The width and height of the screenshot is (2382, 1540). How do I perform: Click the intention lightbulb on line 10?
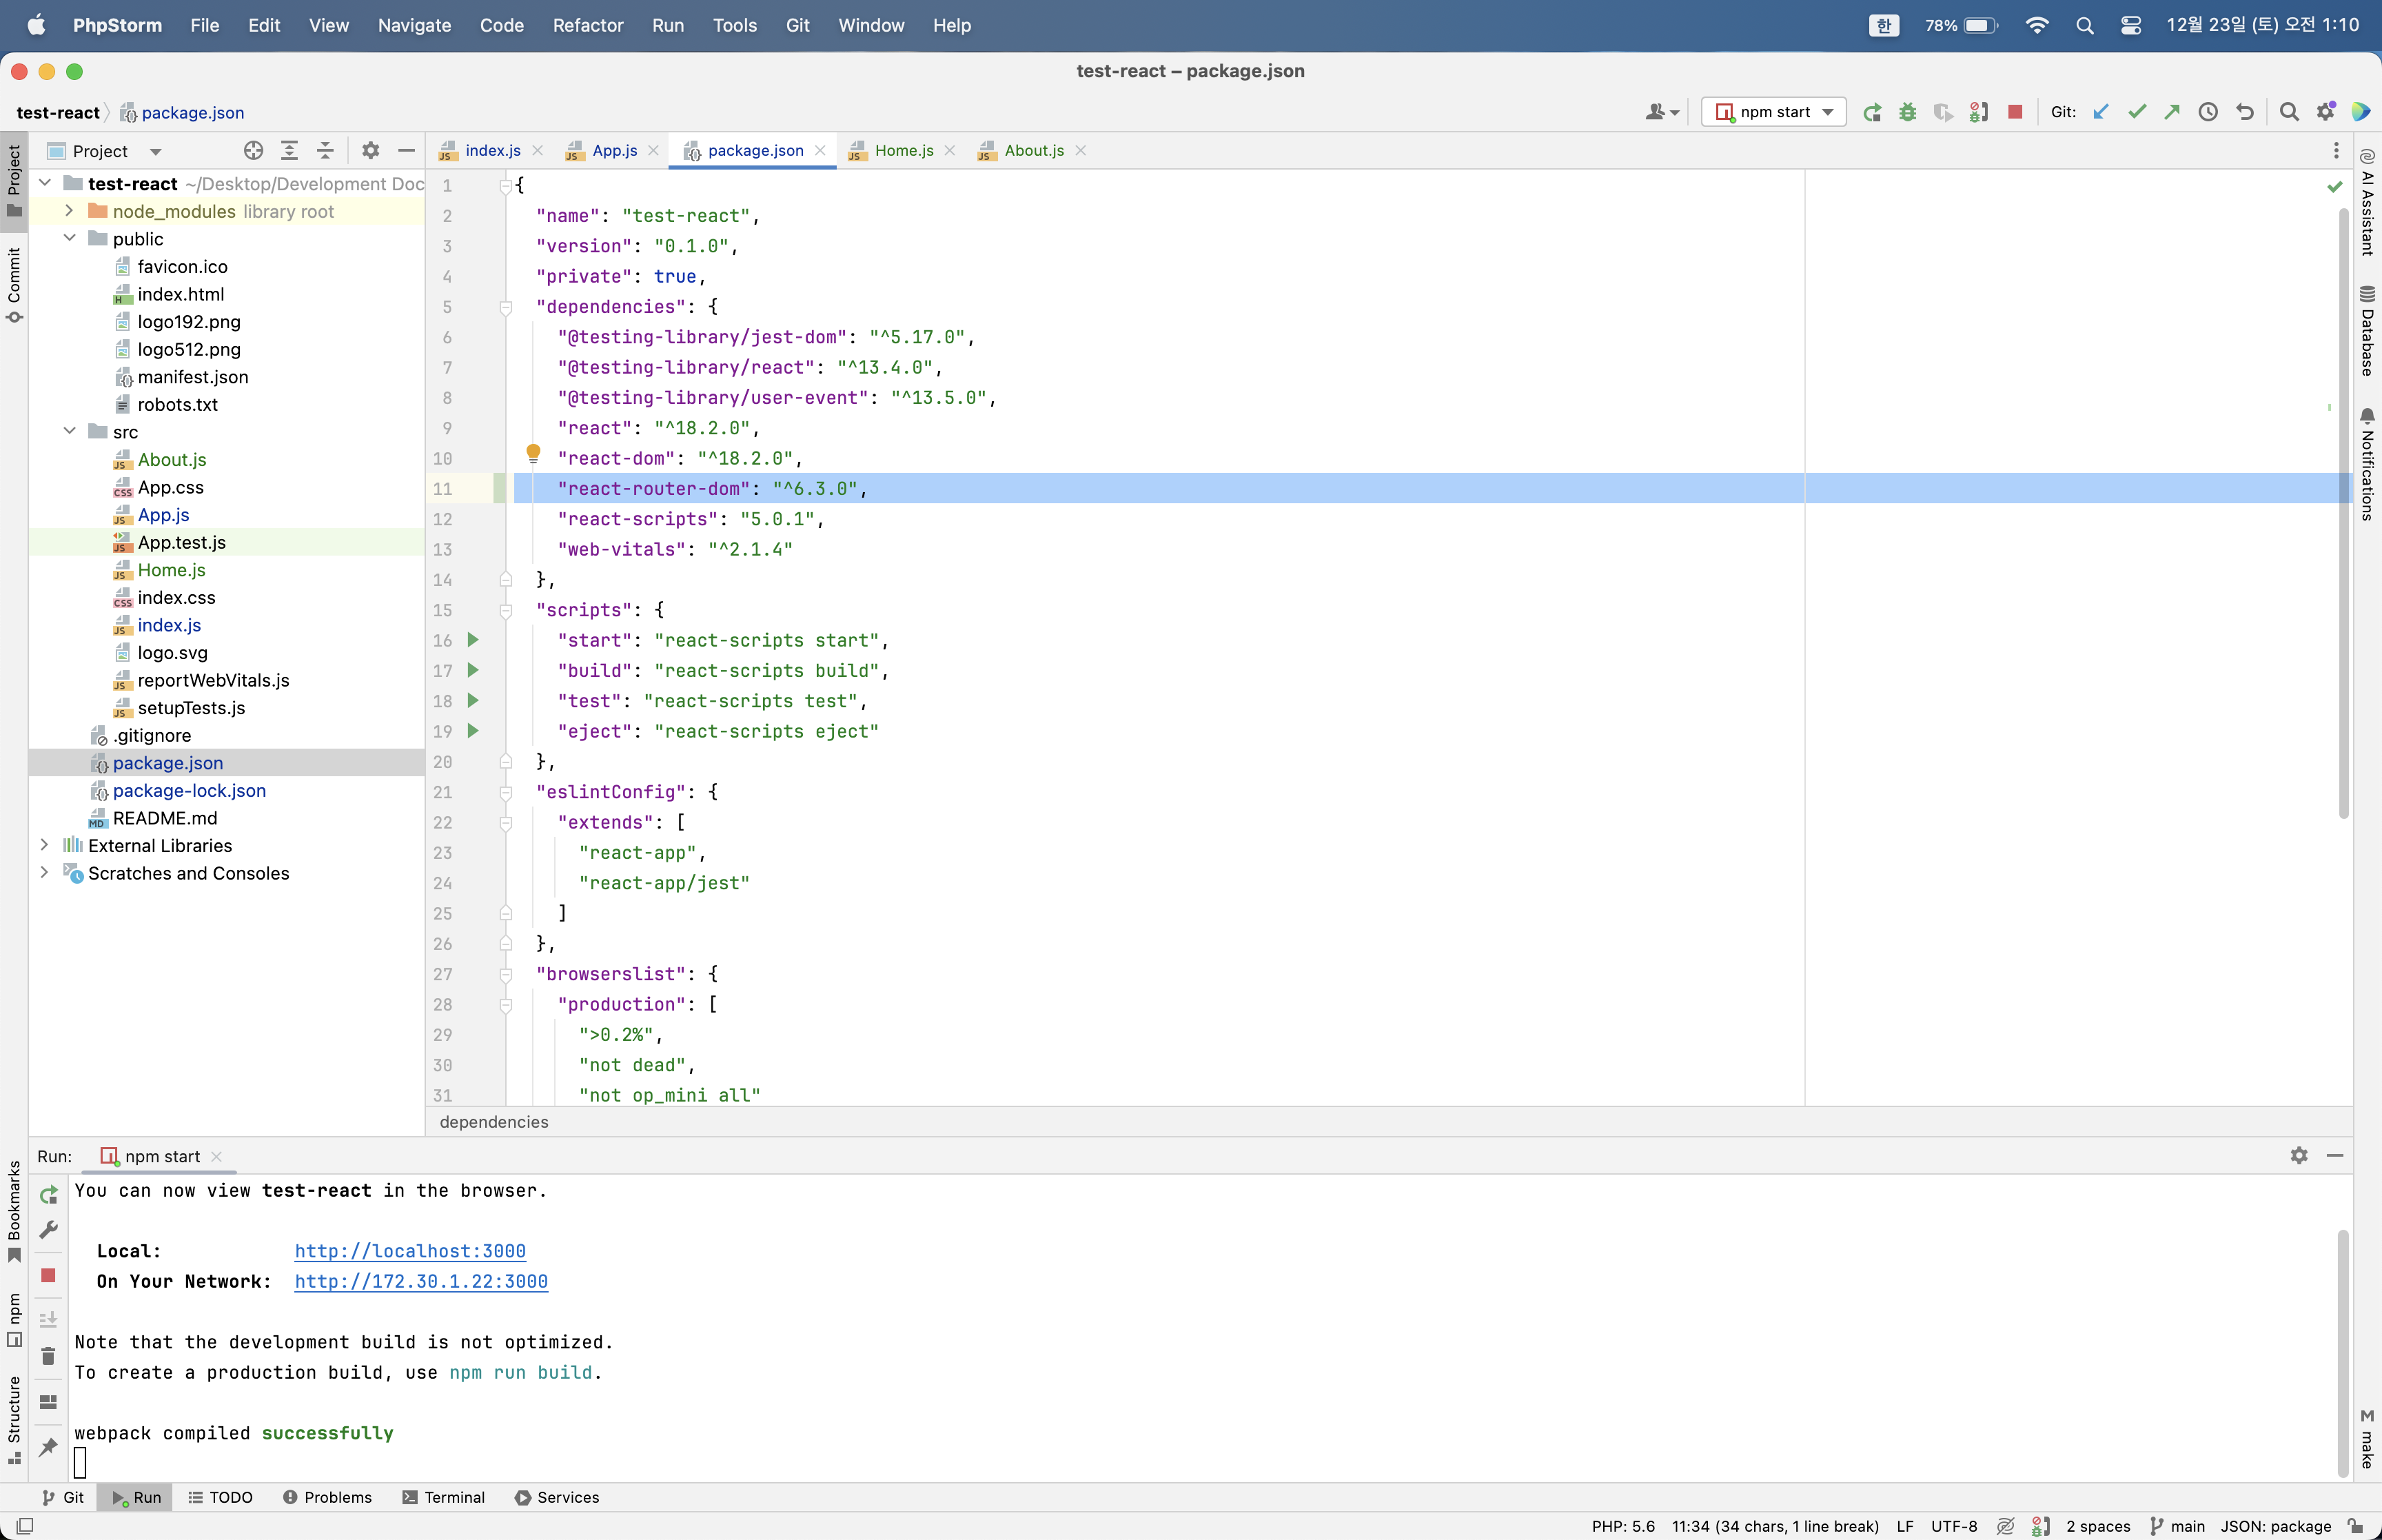point(533,454)
